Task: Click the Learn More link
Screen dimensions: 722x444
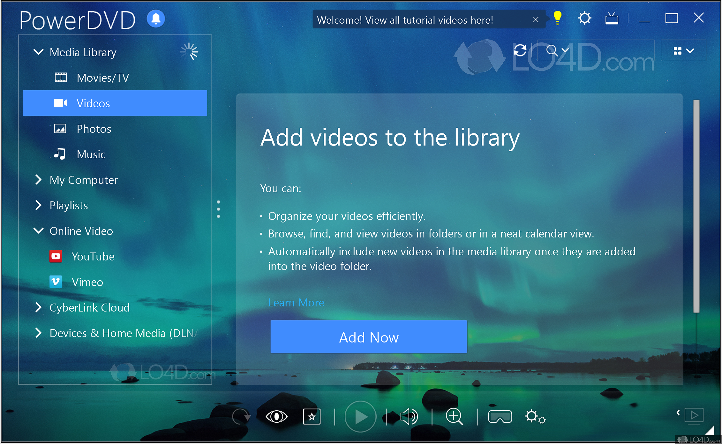Action: [x=296, y=302]
